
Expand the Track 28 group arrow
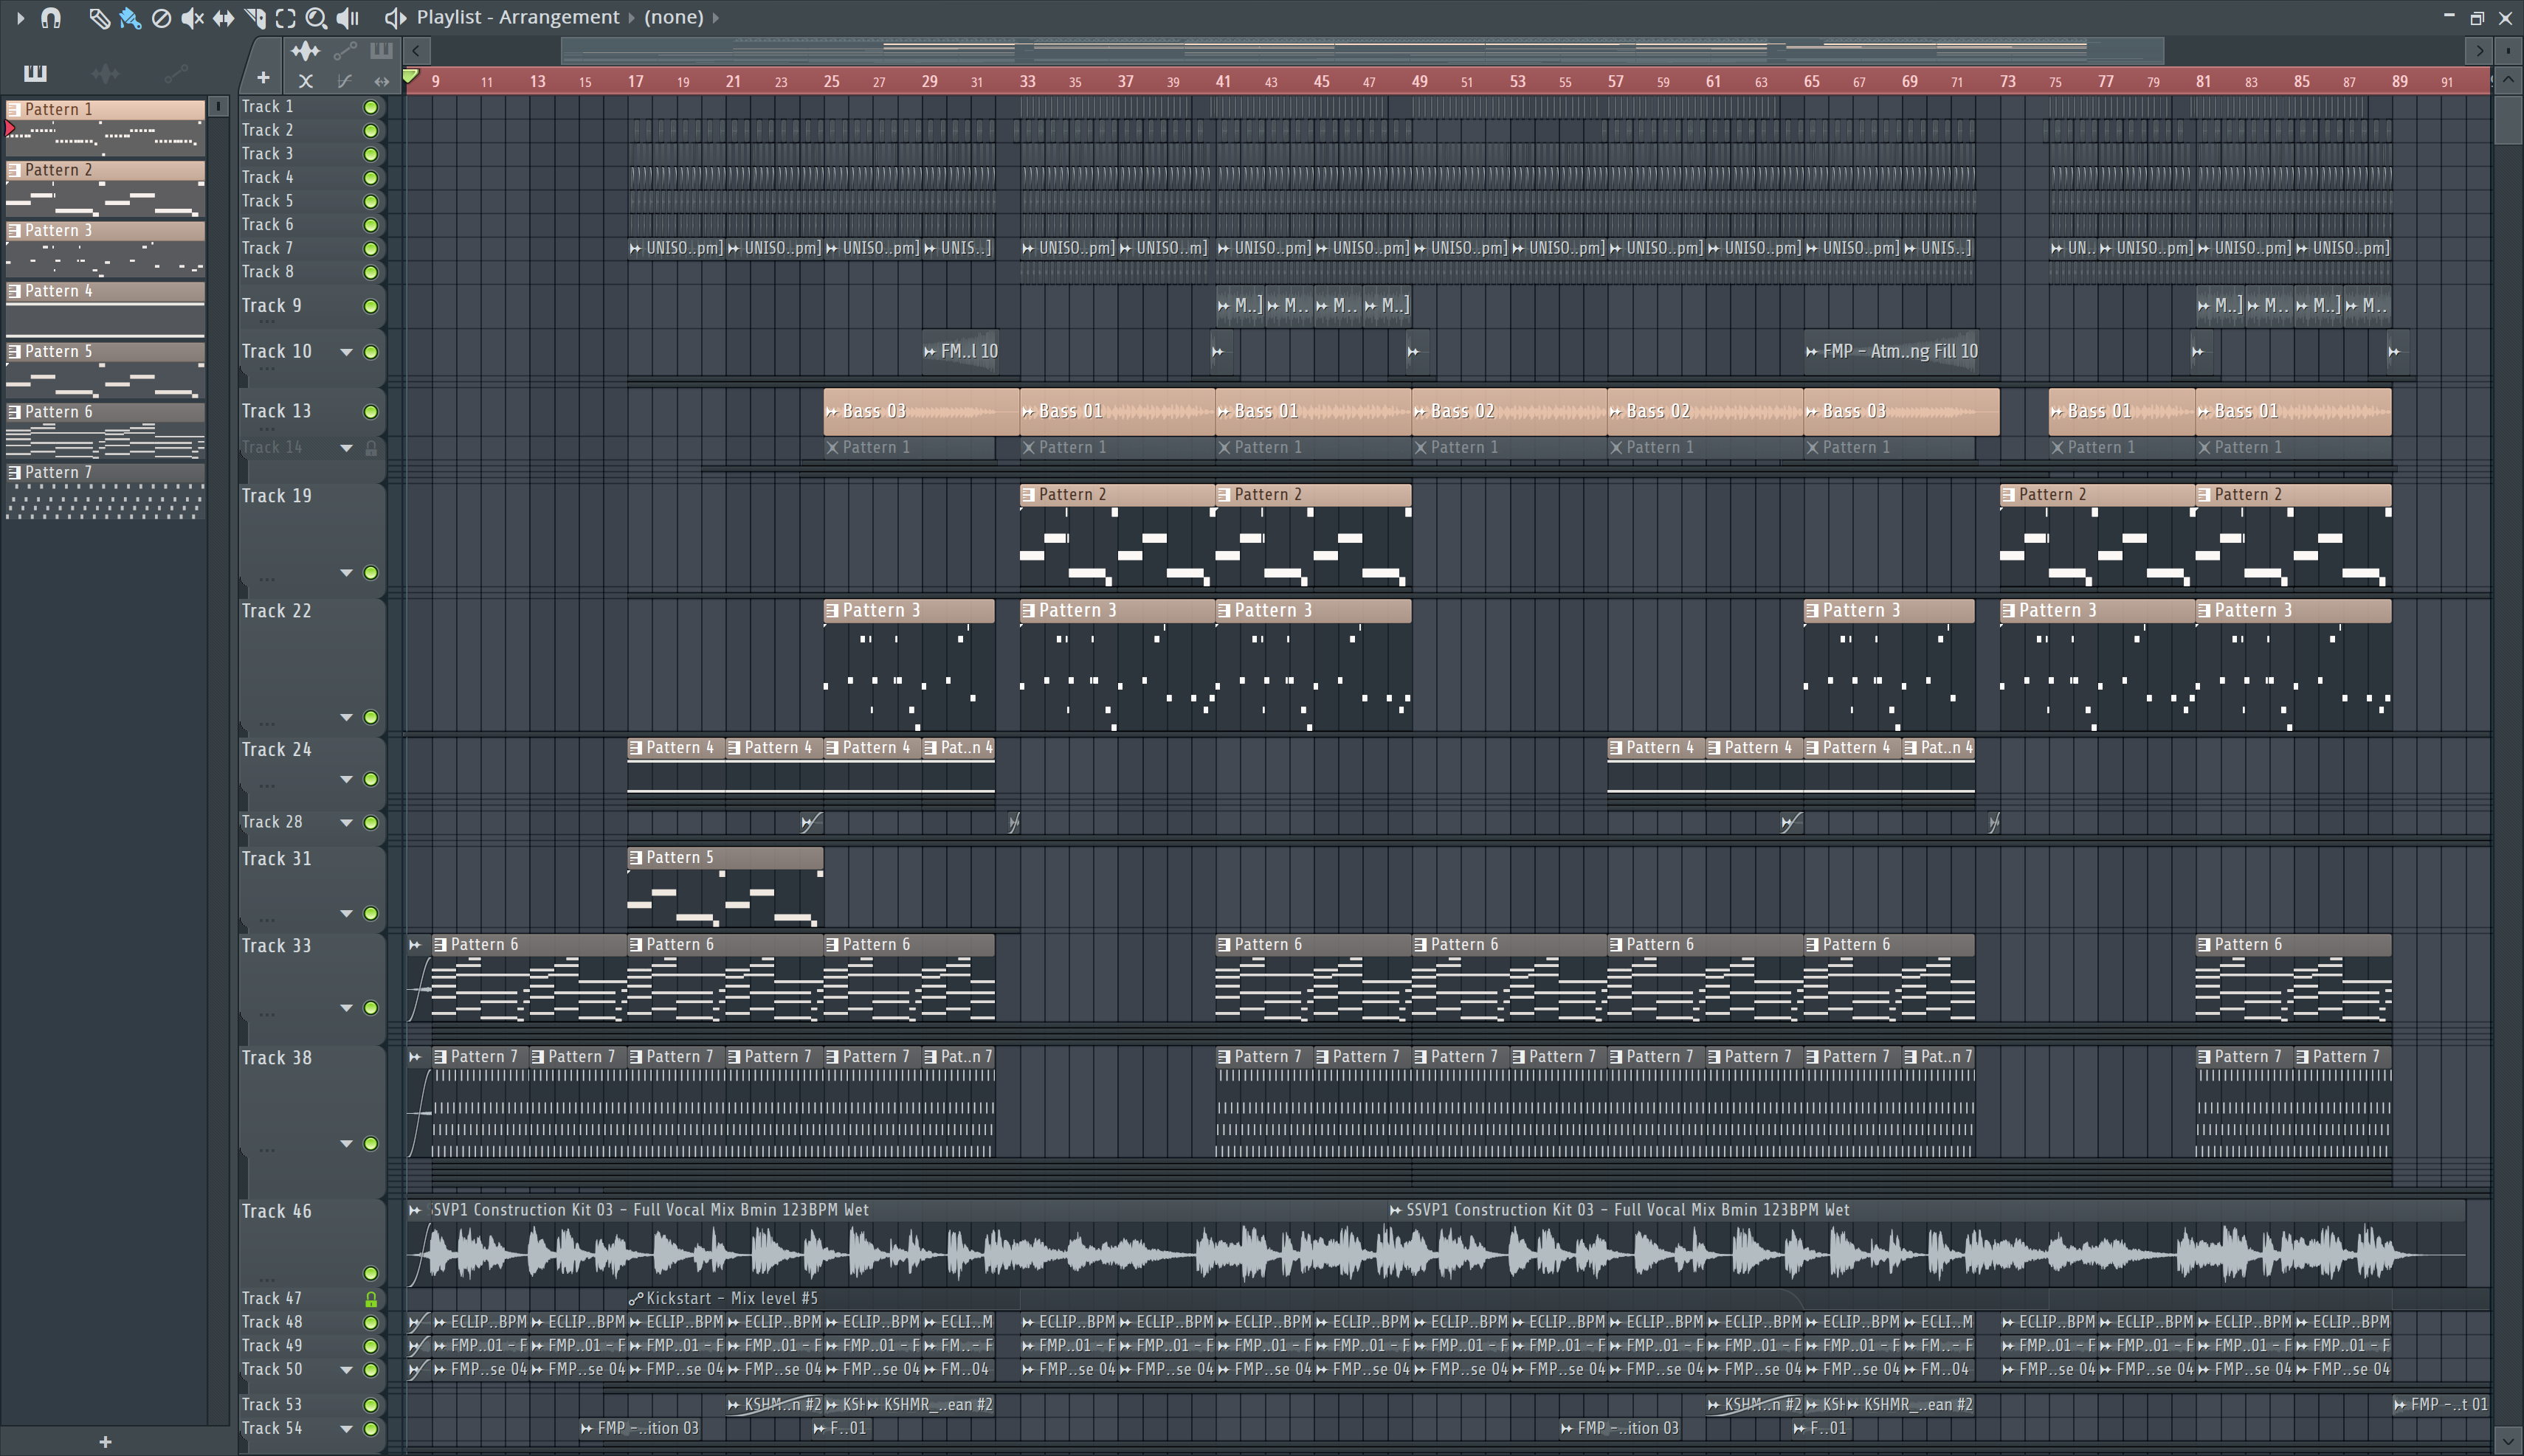pos(346,823)
